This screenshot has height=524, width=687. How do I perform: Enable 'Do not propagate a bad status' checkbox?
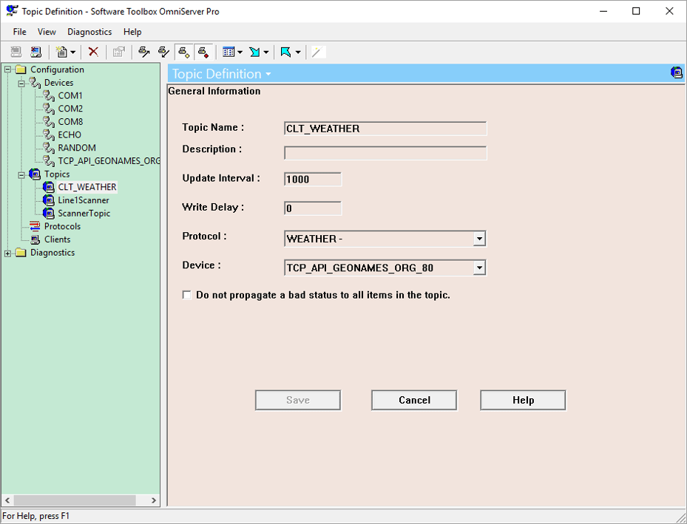coord(187,295)
